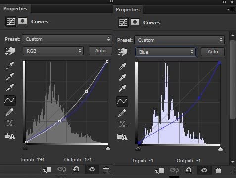Select edit-points curve mode in left panel

coord(10,100)
